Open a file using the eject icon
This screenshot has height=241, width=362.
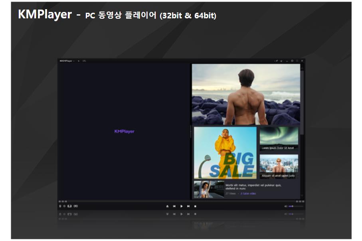point(167,206)
